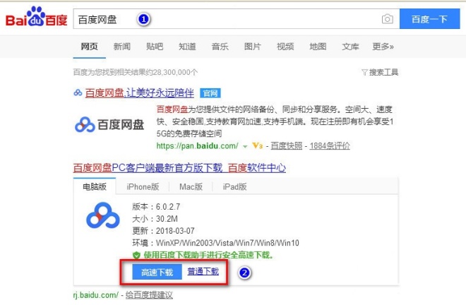Open the 音乐 tab
This screenshot has width=466, height=305.
pos(220,47)
